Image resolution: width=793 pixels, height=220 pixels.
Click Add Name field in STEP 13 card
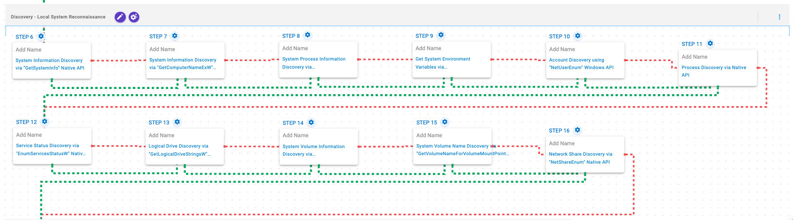[x=162, y=135]
